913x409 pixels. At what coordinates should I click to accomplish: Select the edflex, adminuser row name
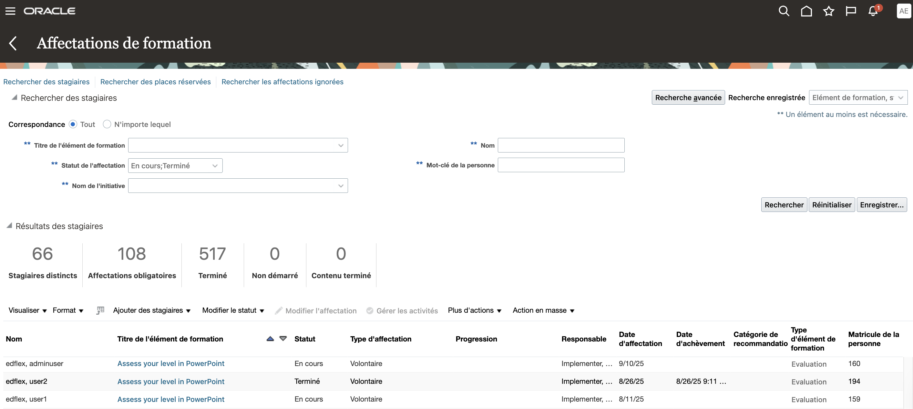click(34, 363)
